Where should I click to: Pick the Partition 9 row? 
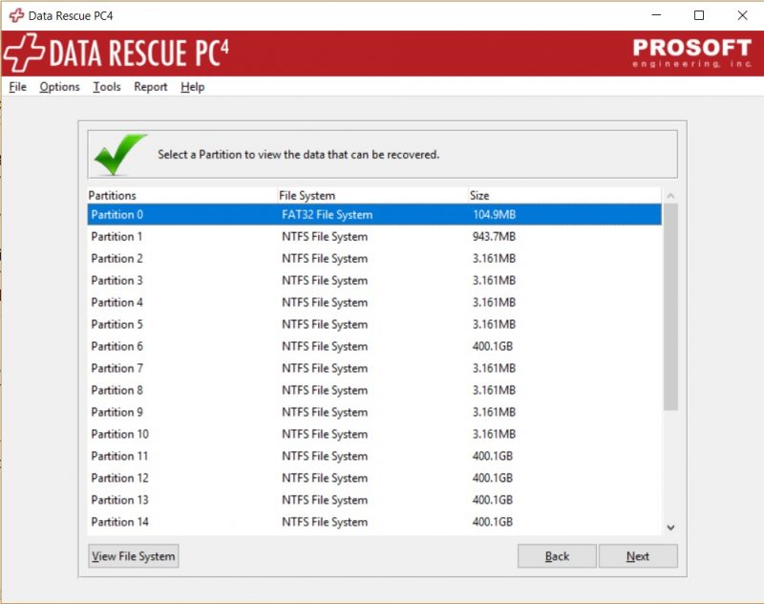point(374,412)
